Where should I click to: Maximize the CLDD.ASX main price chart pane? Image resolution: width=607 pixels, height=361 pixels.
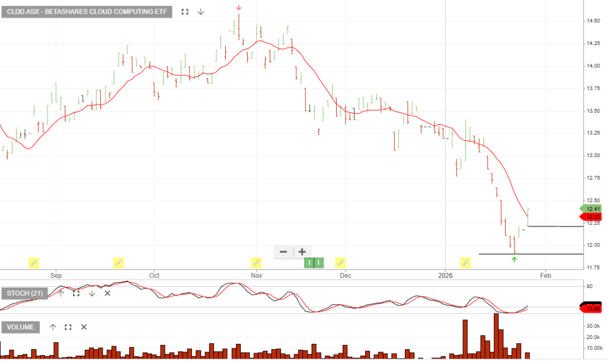(x=185, y=12)
